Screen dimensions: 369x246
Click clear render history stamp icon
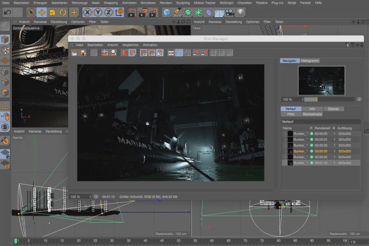click(x=113, y=53)
